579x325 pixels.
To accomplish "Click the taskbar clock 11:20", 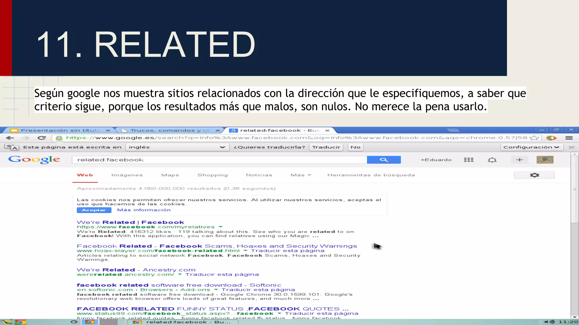I will tap(568, 322).
